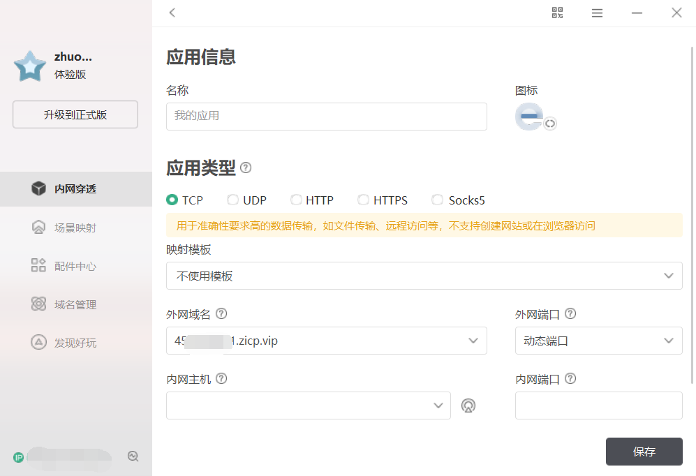696x476 pixels.
Task: Select the HTTP radio button
Action: click(296, 200)
